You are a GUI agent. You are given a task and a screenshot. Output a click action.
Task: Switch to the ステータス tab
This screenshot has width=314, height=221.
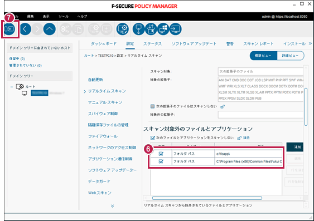click(152, 43)
